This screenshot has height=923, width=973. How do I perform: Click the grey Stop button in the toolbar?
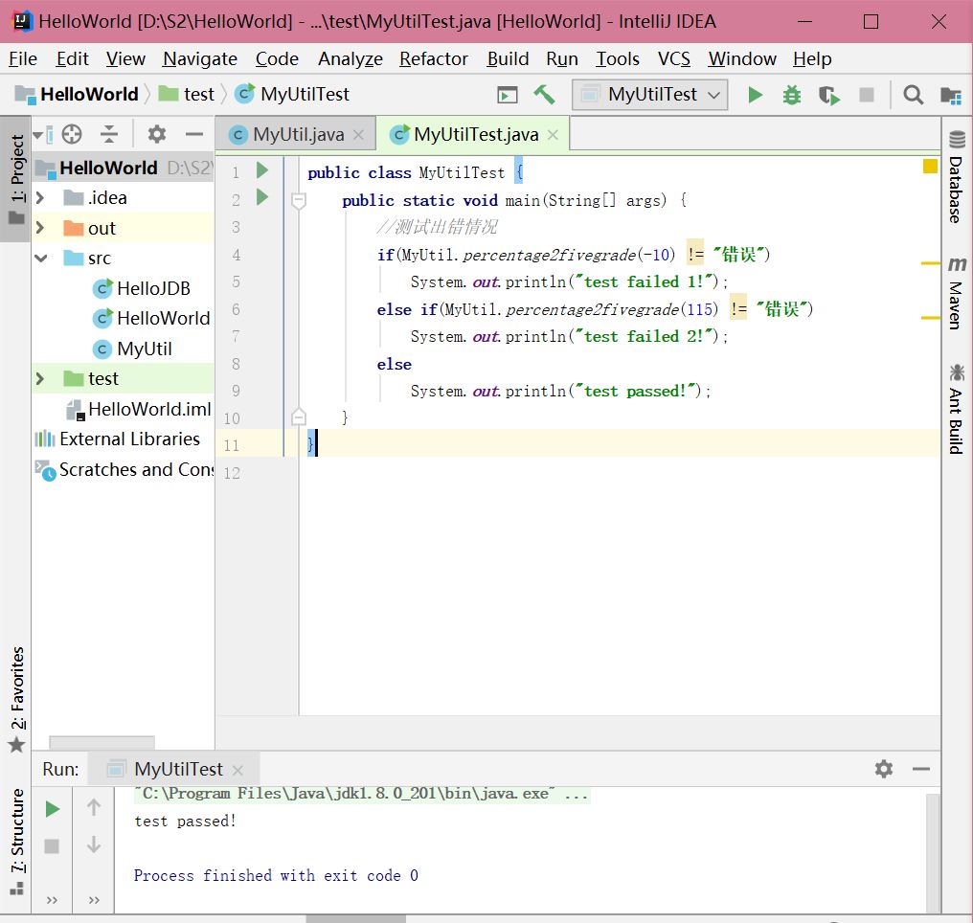[x=867, y=94]
